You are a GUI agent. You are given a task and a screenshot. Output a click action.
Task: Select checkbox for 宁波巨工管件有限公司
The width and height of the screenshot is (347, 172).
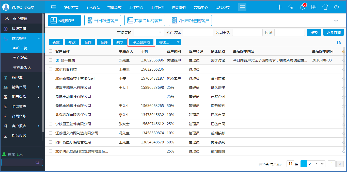[51, 124]
